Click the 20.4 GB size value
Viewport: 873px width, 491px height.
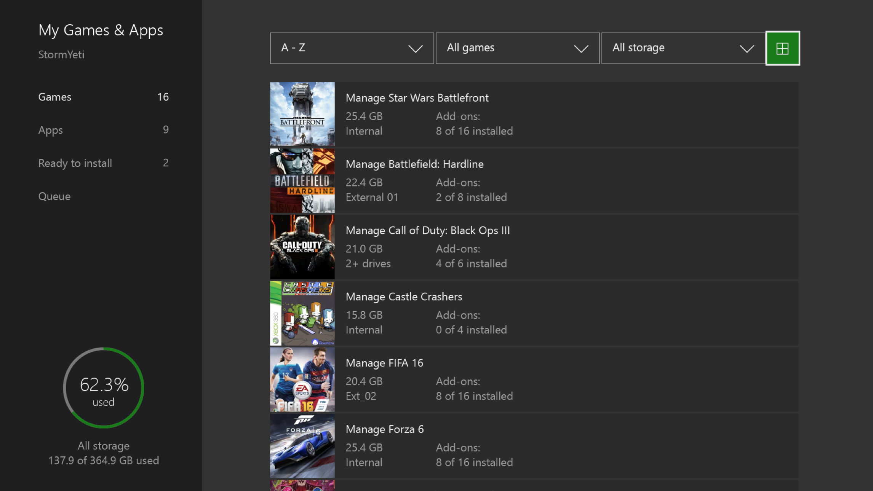(x=364, y=381)
